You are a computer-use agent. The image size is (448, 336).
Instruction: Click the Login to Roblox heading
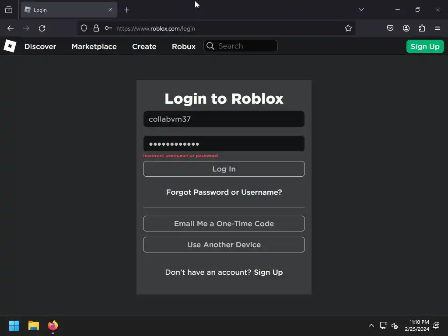224,99
